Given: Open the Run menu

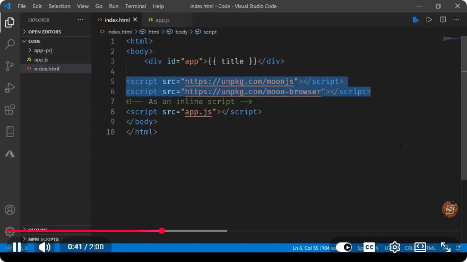Looking at the screenshot, I should [x=114, y=6].
